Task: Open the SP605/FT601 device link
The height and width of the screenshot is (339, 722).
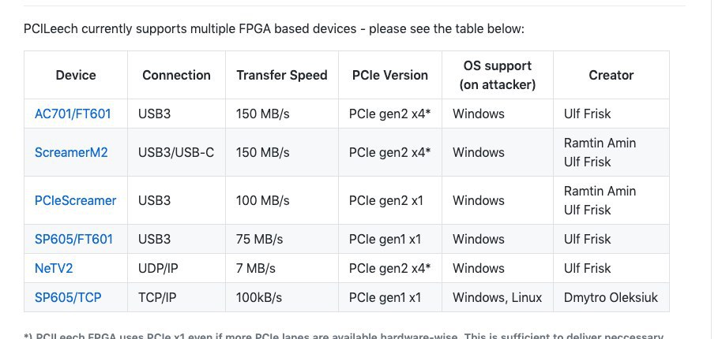Action: click(73, 239)
